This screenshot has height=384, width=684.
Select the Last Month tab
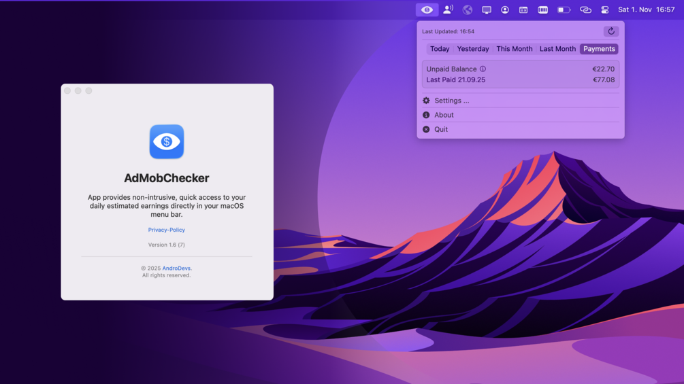pos(557,49)
